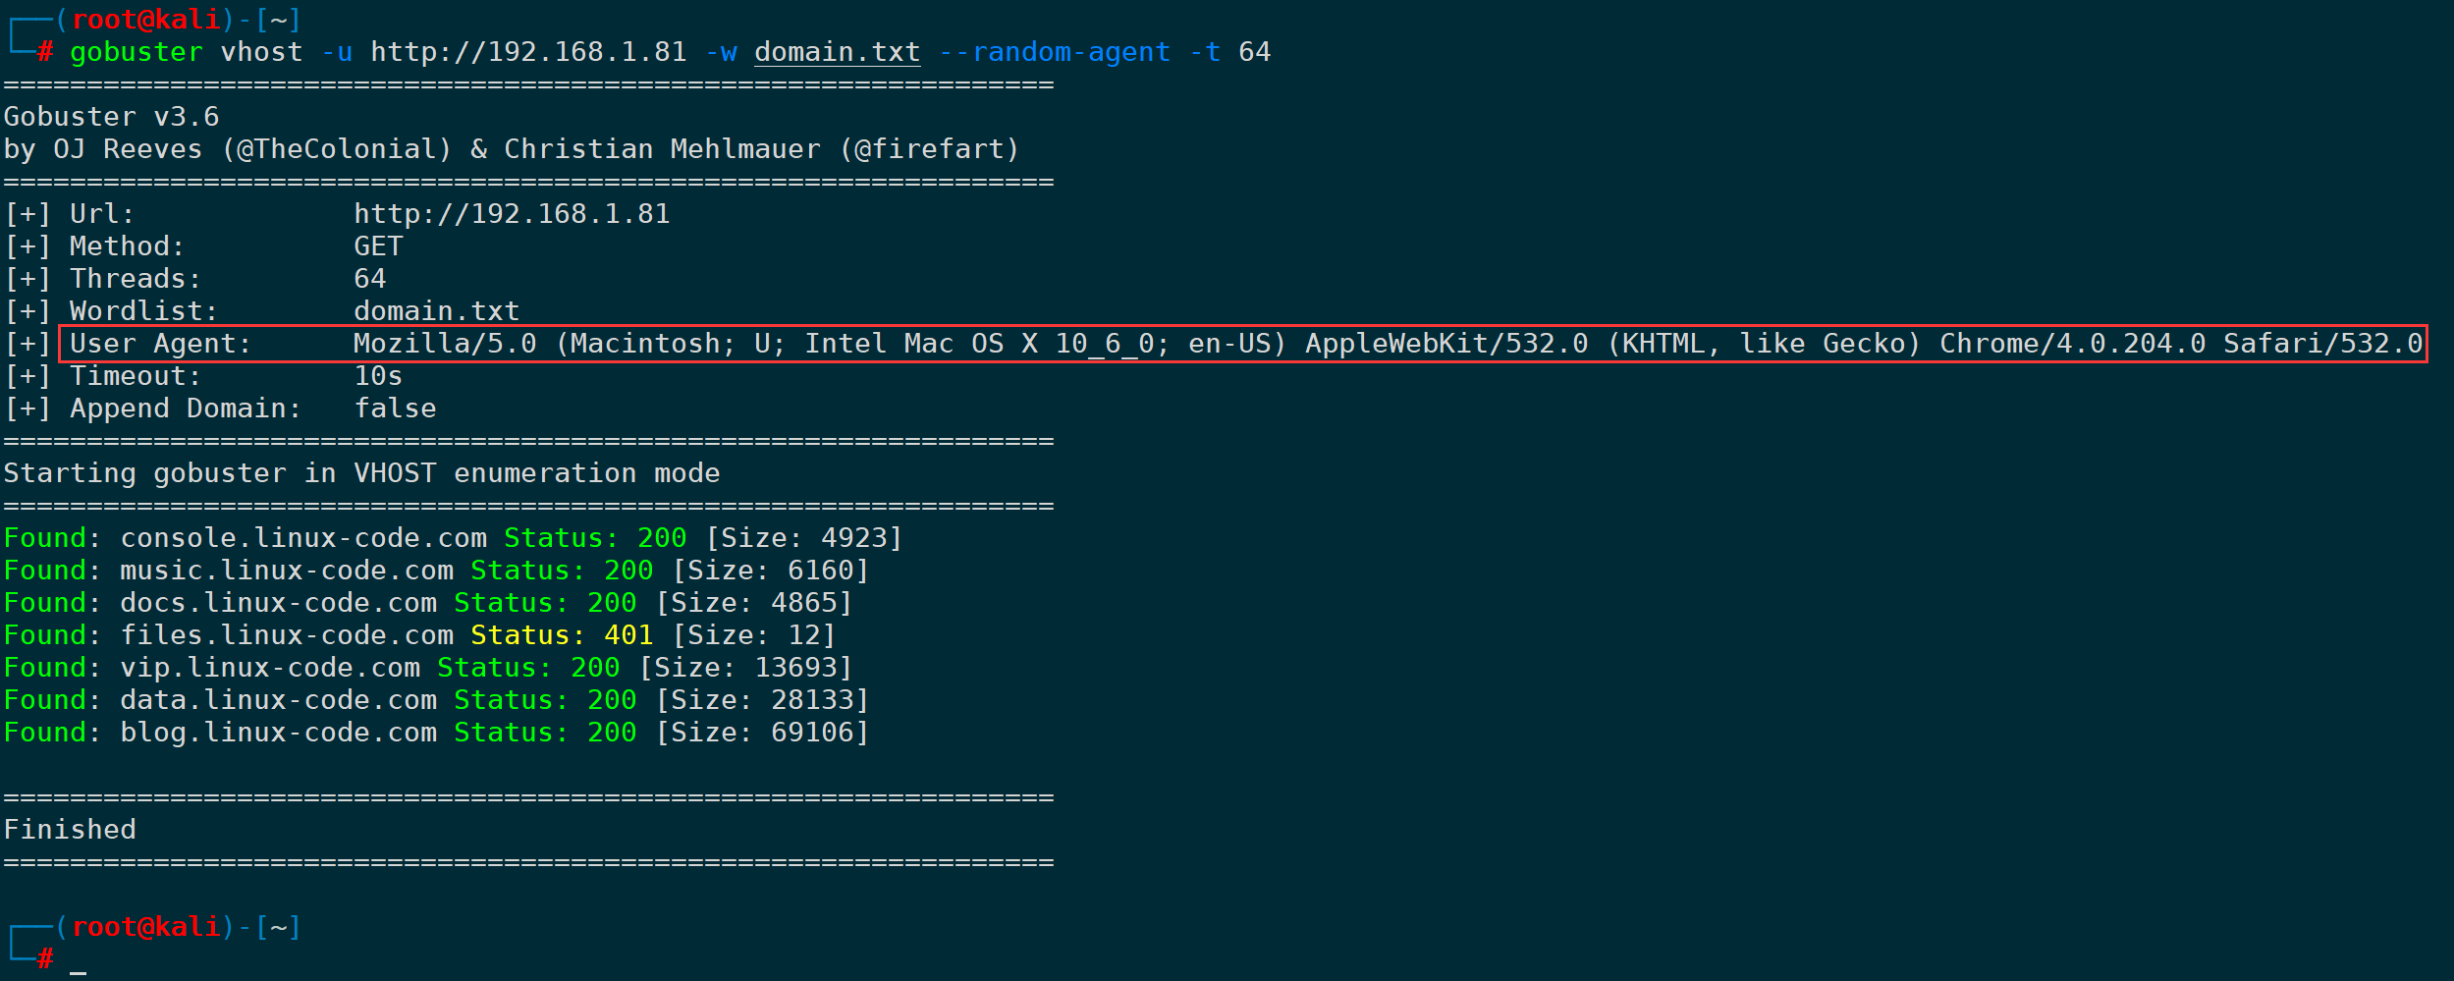This screenshot has width=2454, height=981.
Task: Click the underlined domain.txt argument
Action: pos(838,52)
